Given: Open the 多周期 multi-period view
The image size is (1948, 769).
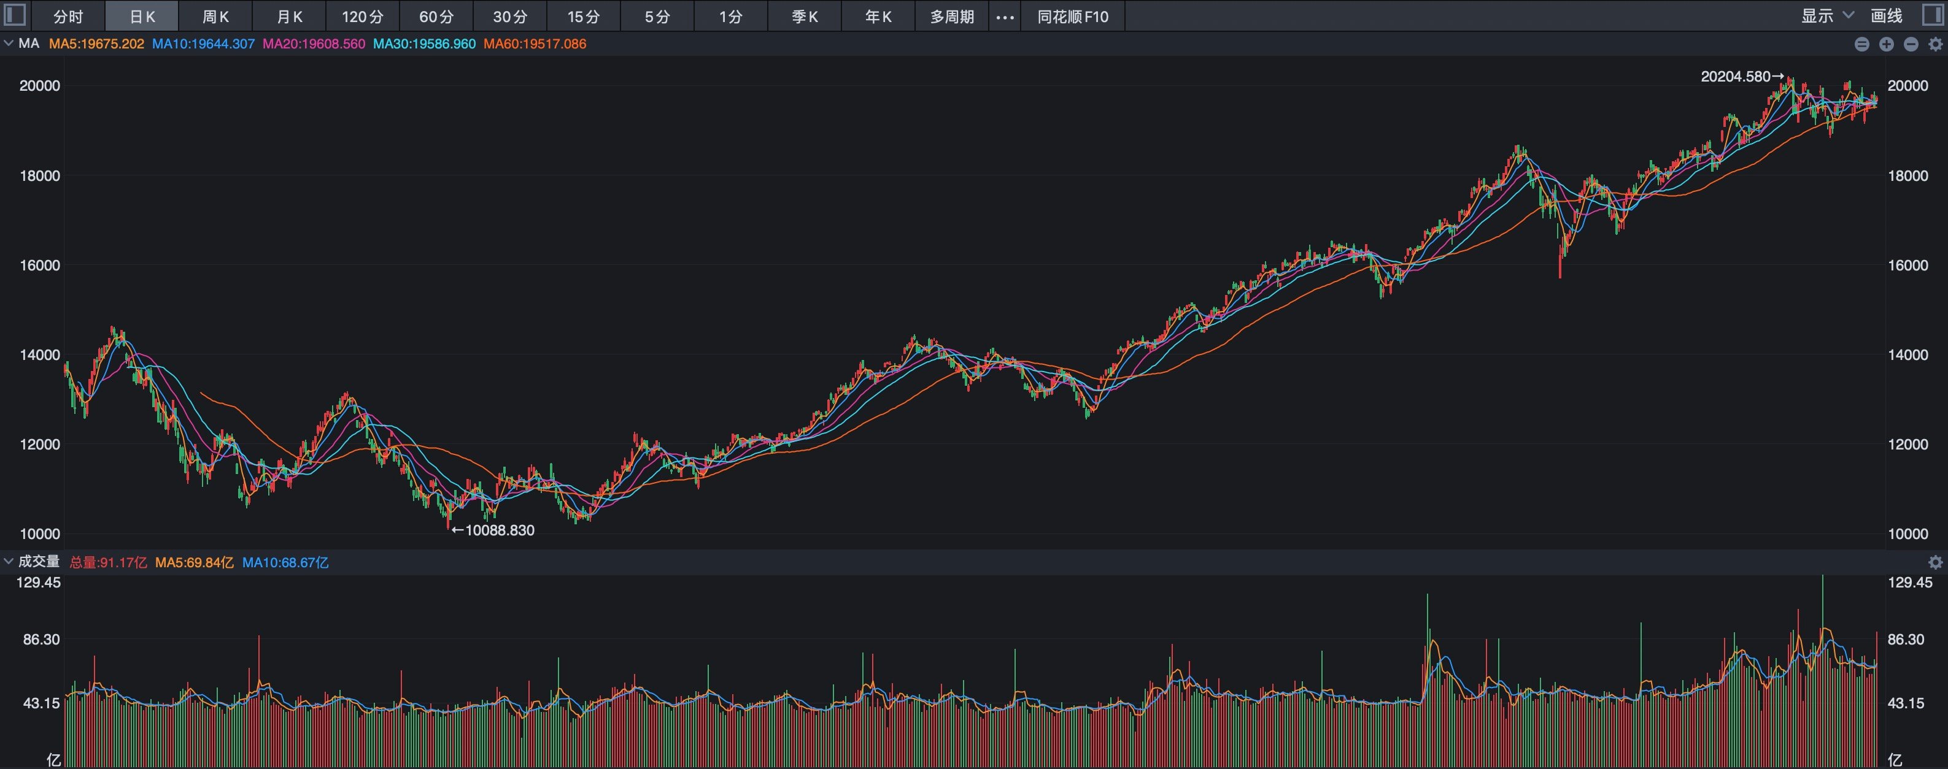Looking at the screenshot, I should [x=951, y=16].
